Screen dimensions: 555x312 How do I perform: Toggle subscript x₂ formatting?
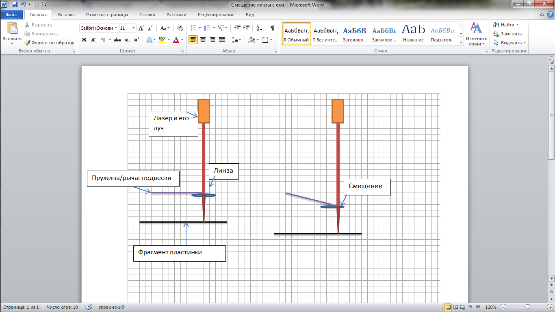127,40
